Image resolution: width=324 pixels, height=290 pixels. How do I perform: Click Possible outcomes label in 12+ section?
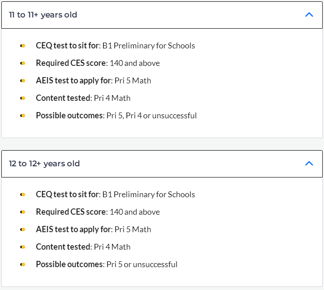pos(70,264)
